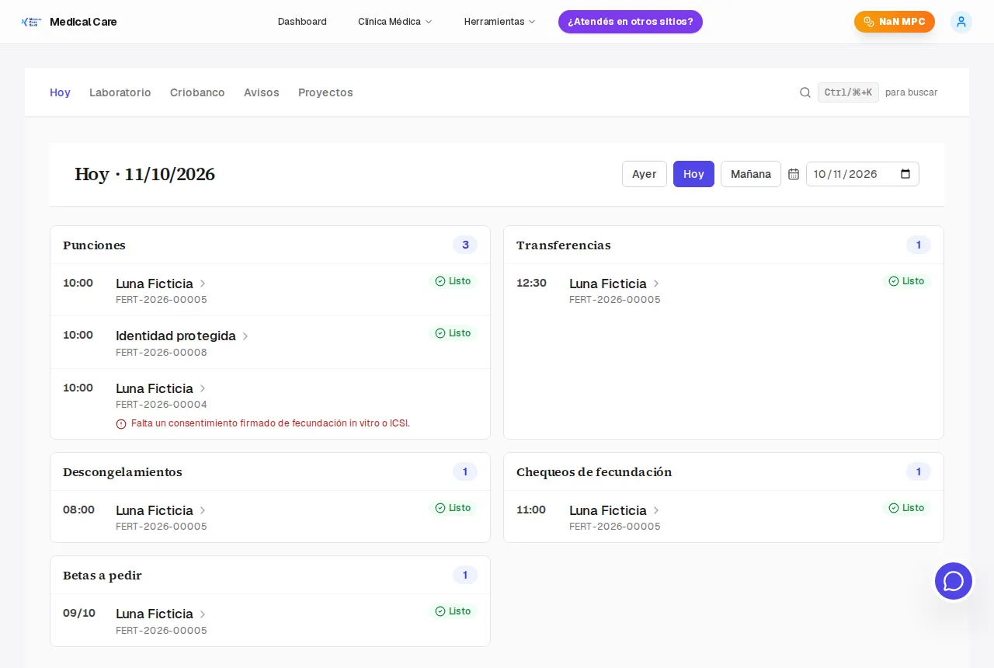The width and height of the screenshot is (994, 668).
Task: Click the ¿Atendés en otros sitios? button
Action: [x=631, y=22]
